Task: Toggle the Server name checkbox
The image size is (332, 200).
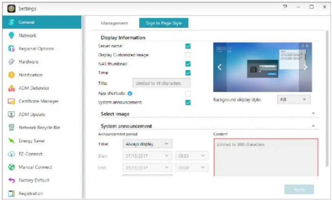Action: (x=188, y=46)
